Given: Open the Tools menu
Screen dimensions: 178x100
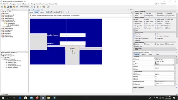Looking at the screenshot, I should click(46, 4).
